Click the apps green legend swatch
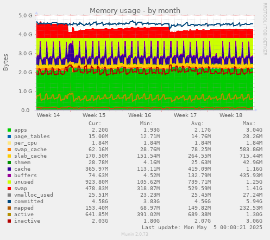The width and height of the screenshot is (270, 240). pyautogui.click(x=9, y=130)
